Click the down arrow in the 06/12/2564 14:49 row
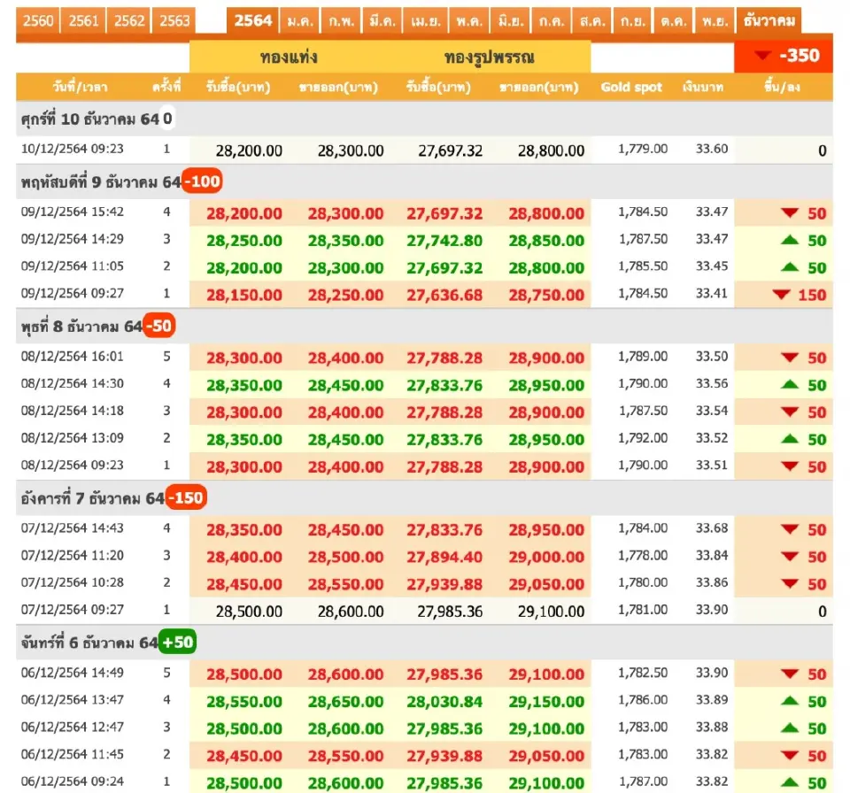 click(x=790, y=674)
